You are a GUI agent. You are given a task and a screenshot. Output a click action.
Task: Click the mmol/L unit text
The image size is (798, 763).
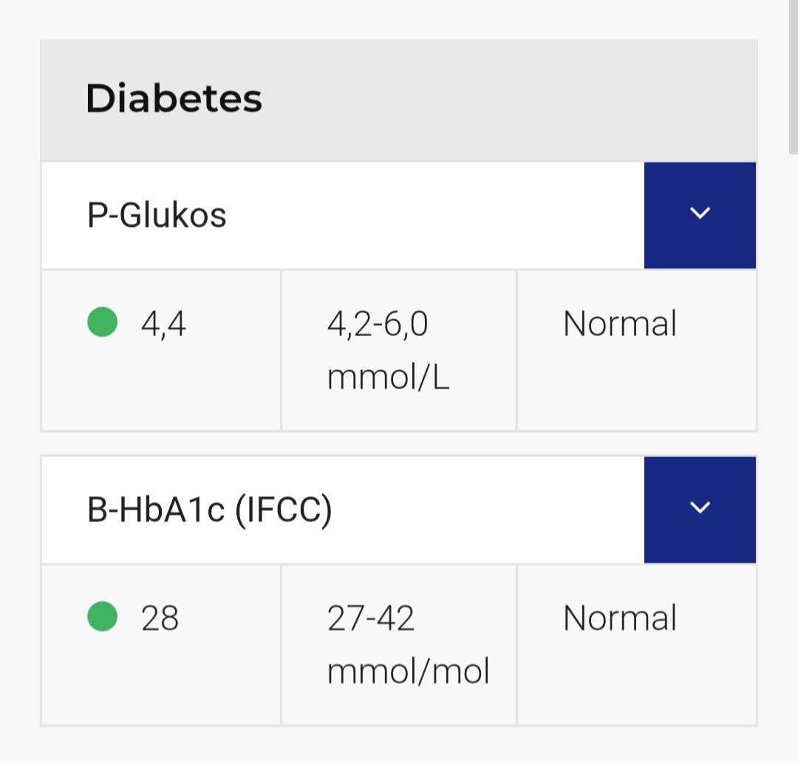pos(388,377)
